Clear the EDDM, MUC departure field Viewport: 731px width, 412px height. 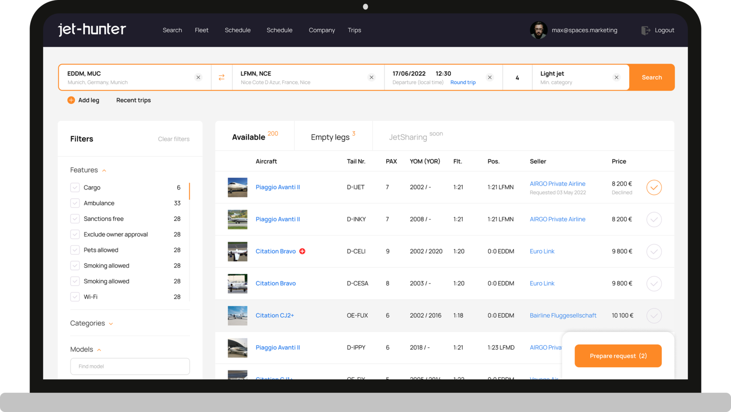tap(198, 77)
